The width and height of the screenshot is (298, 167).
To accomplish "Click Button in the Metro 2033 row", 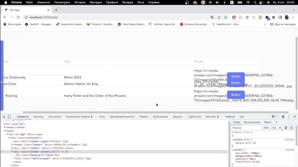I will [236, 76].
